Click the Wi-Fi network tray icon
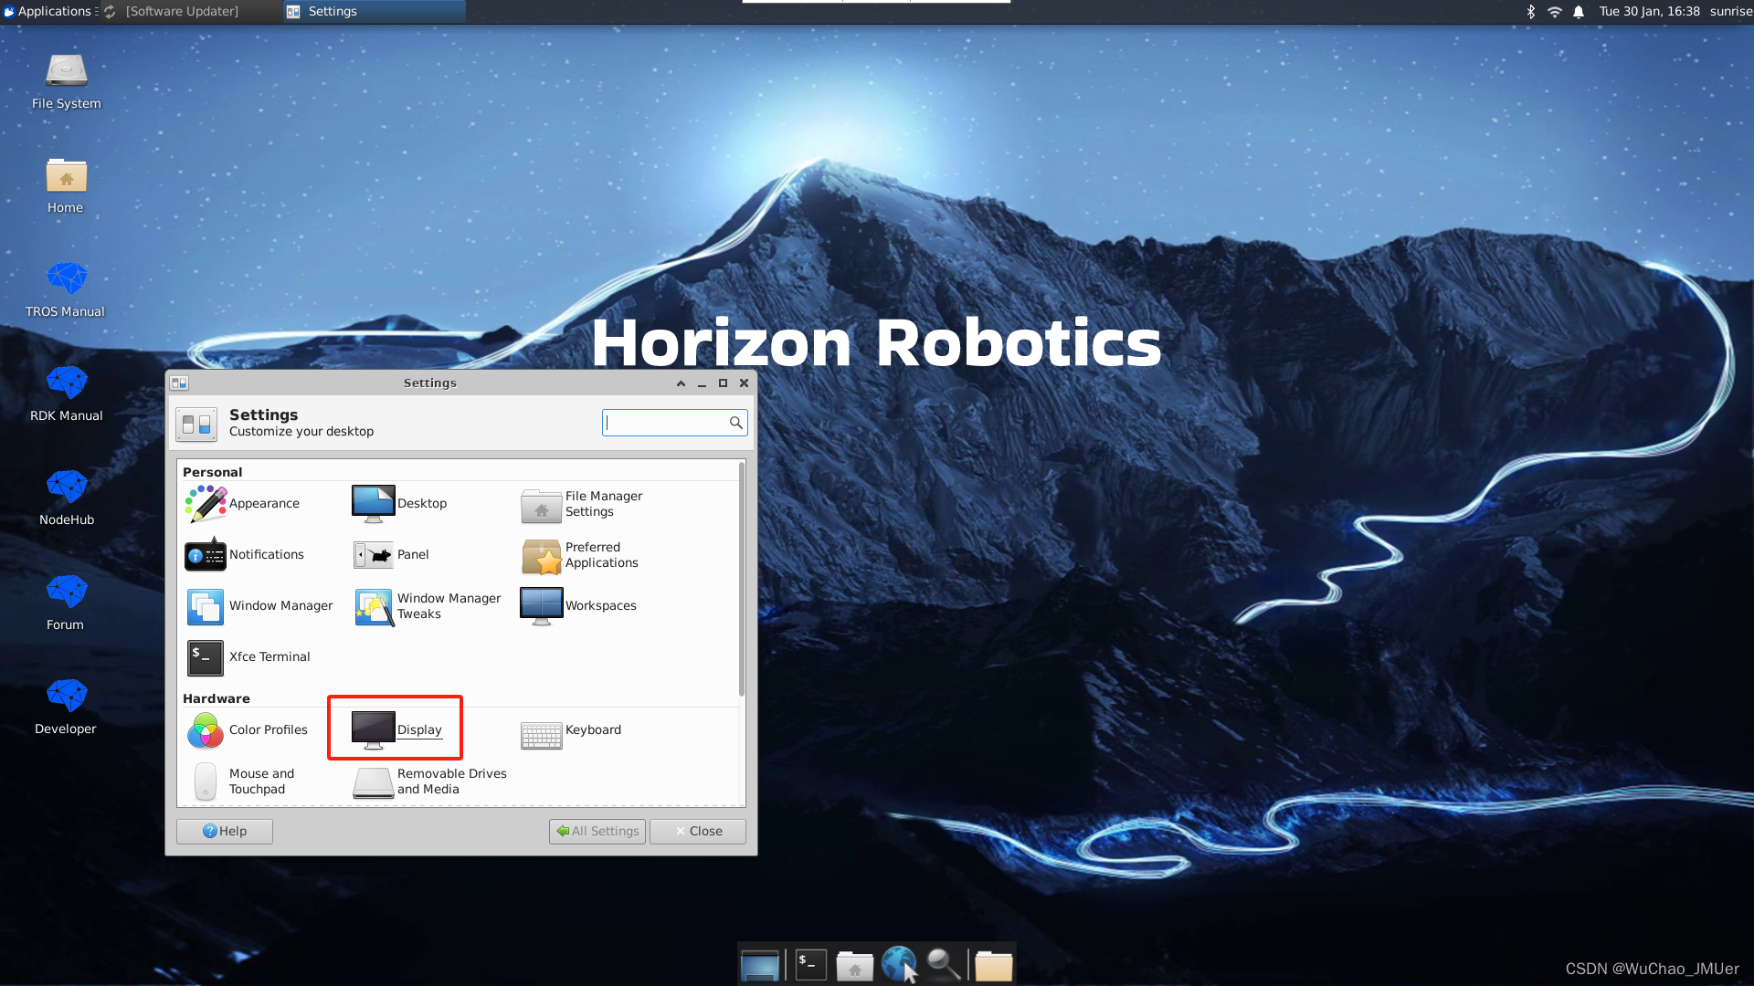Viewport: 1754px width, 986px height. pyautogui.click(x=1555, y=12)
